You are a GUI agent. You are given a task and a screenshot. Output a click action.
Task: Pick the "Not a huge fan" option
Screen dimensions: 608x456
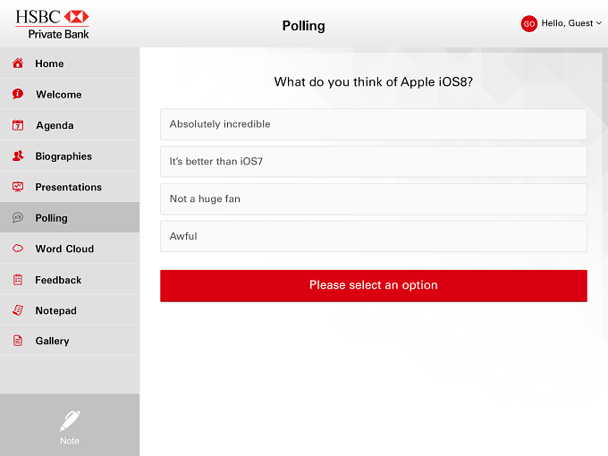coord(374,198)
